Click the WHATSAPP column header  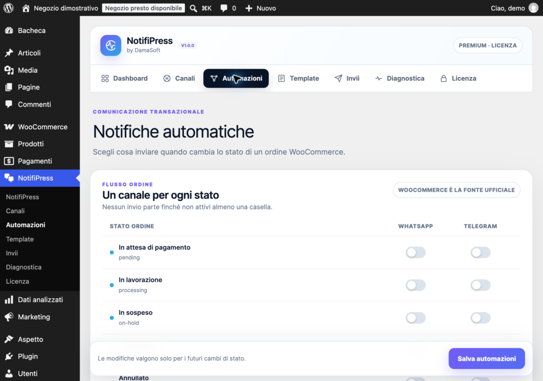point(416,226)
